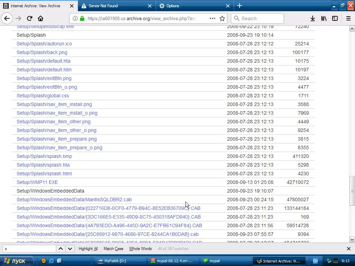Click the green padlock security icon
Viewport: 355px width, 266px height.
tap(82, 18)
